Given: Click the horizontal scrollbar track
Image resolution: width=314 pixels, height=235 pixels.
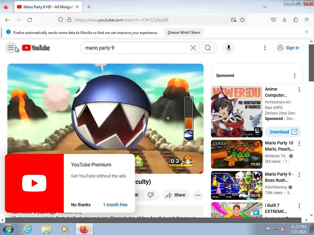Looking at the screenshot, I should point(153,220).
